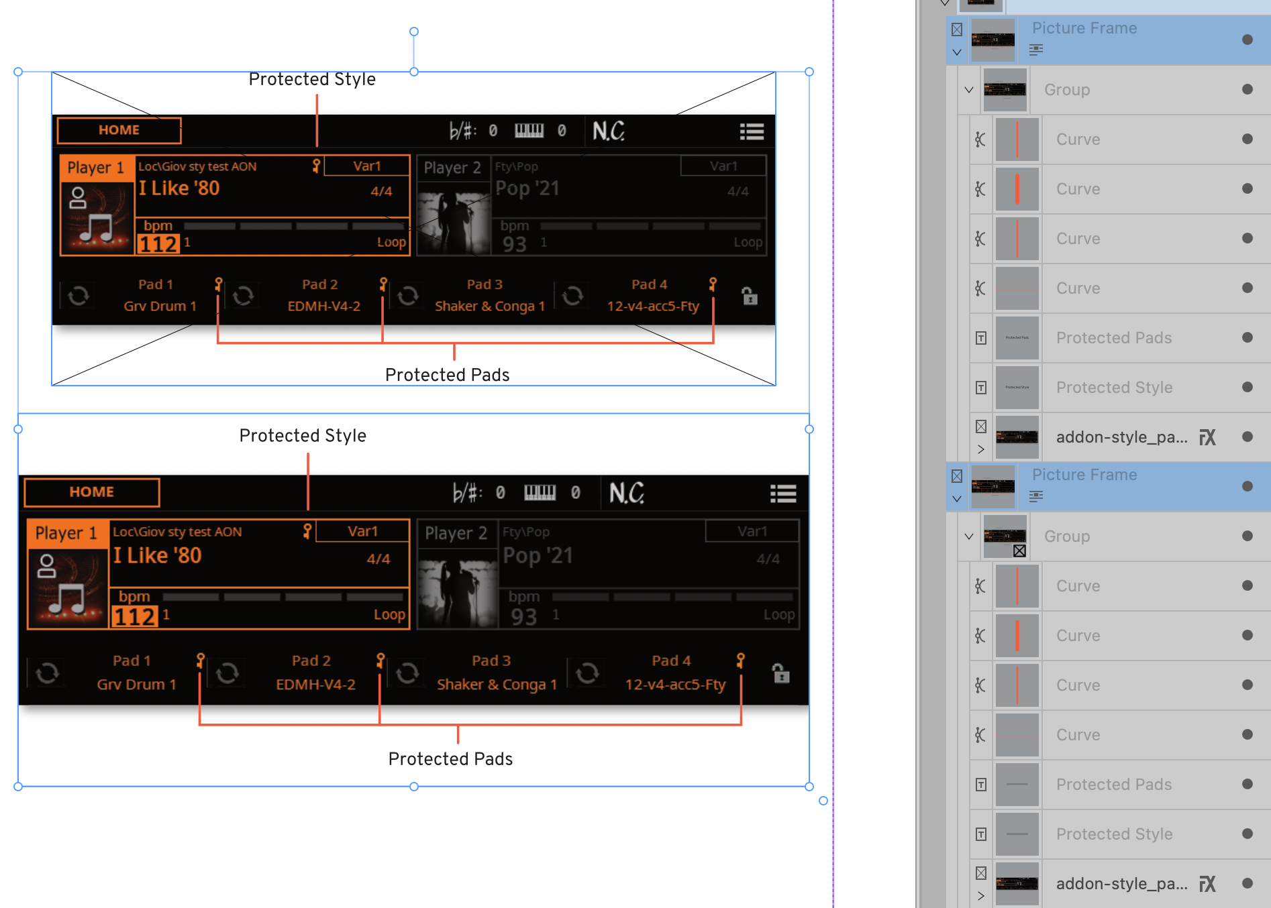Viewport: 1271px width, 908px height.
Task: Click thumbnail of lower addon-style_pa layer
Action: pos(1017,884)
